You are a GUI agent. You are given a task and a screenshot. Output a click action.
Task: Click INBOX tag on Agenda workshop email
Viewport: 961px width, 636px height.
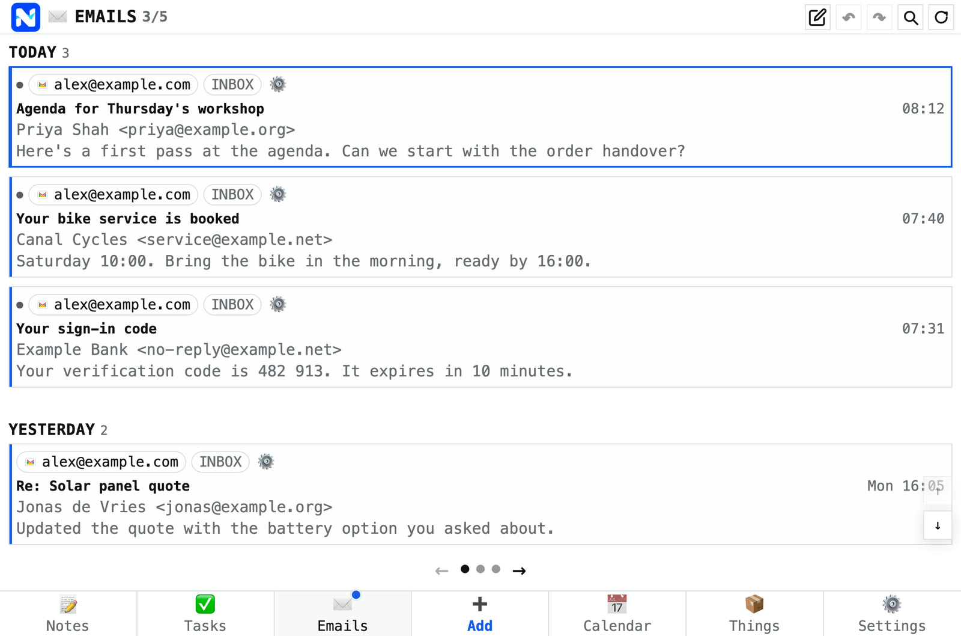pyautogui.click(x=232, y=85)
